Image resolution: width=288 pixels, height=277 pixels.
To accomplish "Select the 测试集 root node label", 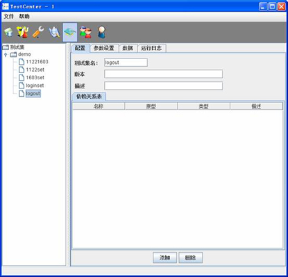I will tap(17, 47).
